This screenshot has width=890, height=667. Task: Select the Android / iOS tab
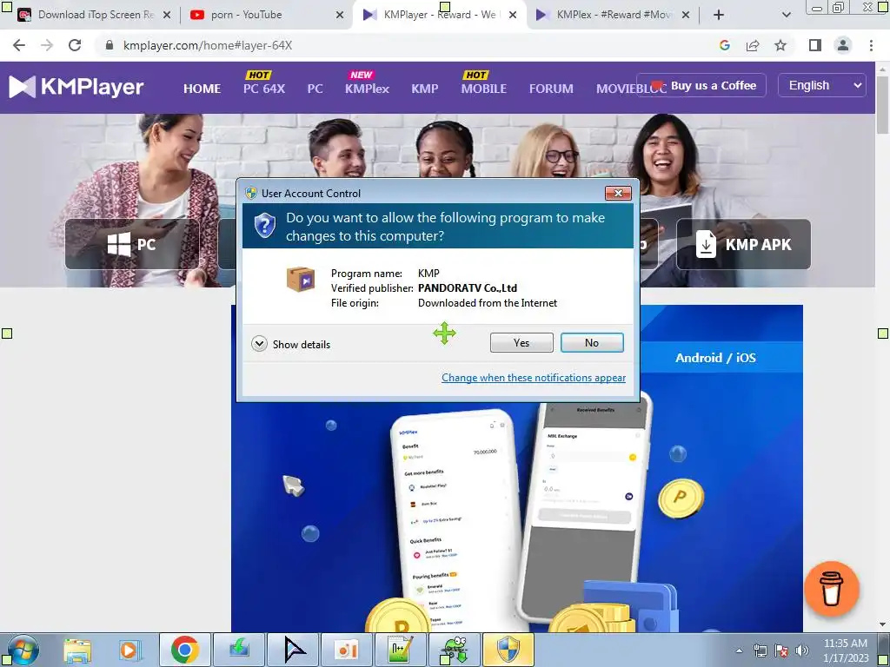[715, 358]
